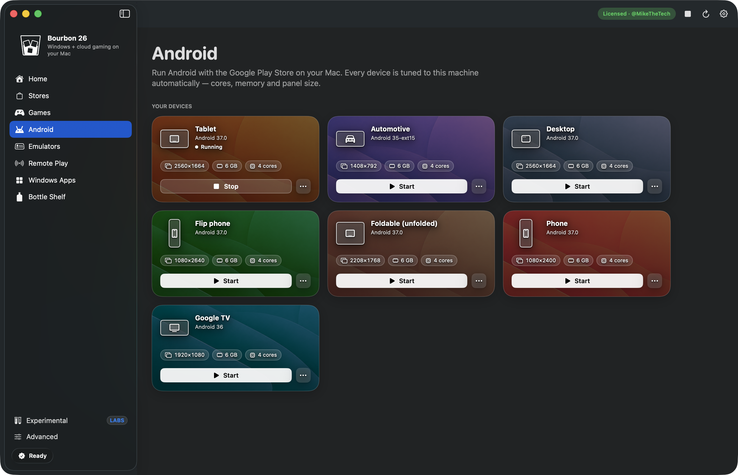The height and width of the screenshot is (475, 738).
Task: Click the stop square icon in the top toolbar
Action: [x=687, y=13]
